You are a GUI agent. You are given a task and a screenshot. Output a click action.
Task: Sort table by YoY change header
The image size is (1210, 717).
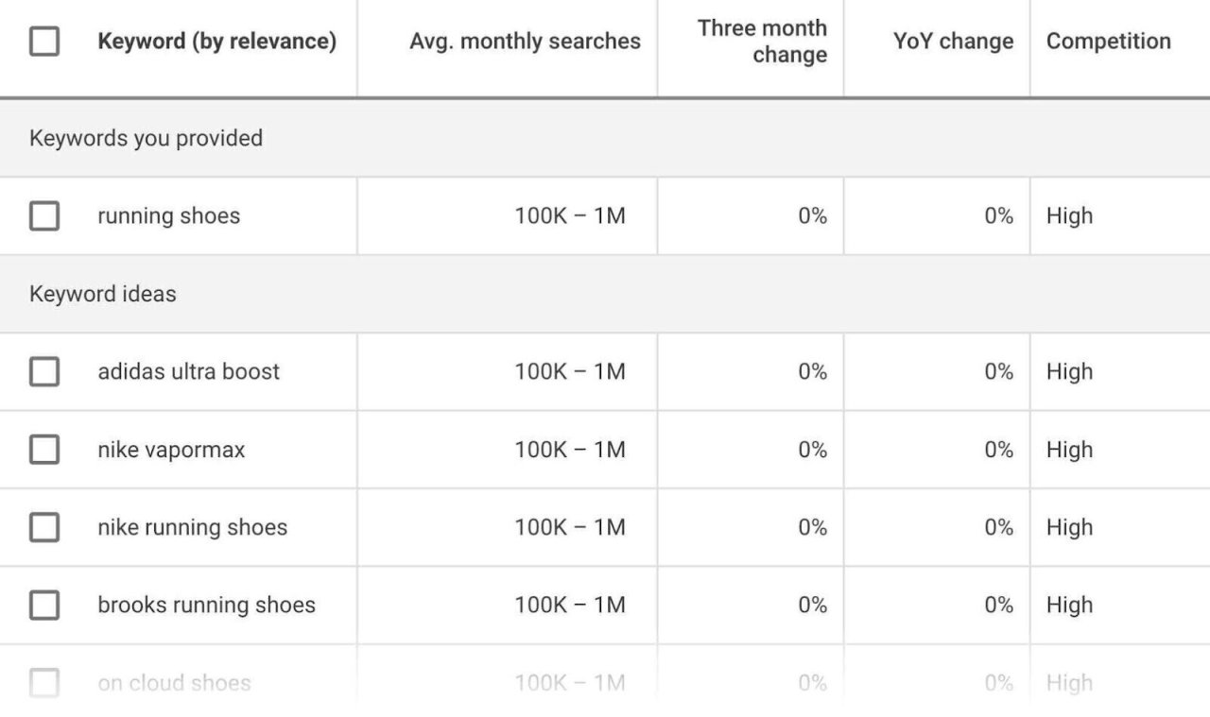(x=953, y=42)
